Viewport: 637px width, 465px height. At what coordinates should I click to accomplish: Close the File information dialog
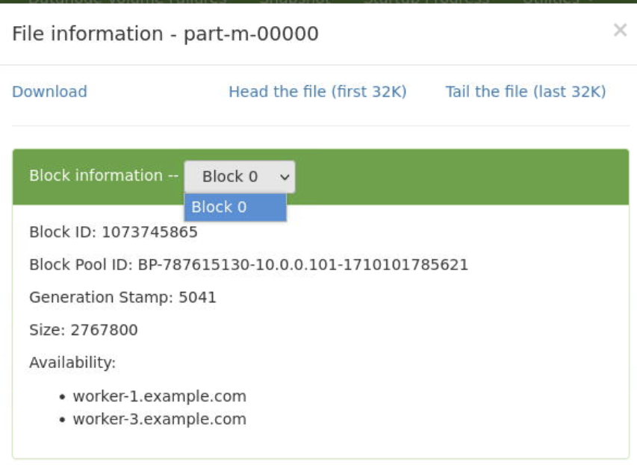click(x=620, y=31)
